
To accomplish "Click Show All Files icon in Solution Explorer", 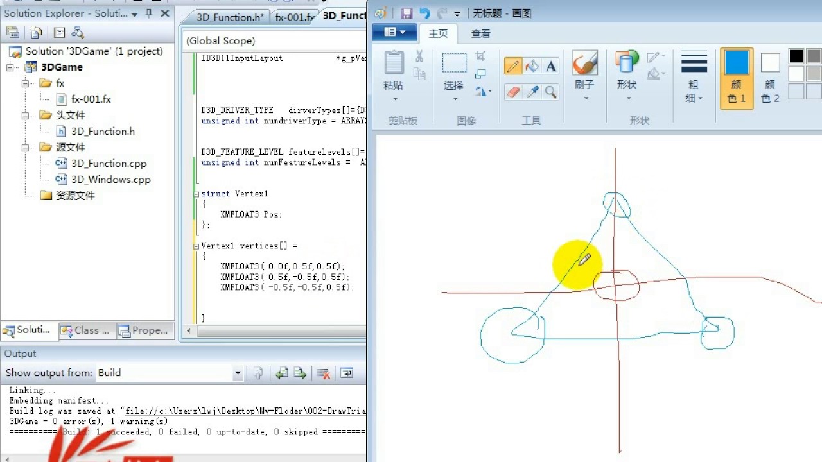I will [x=36, y=32].
